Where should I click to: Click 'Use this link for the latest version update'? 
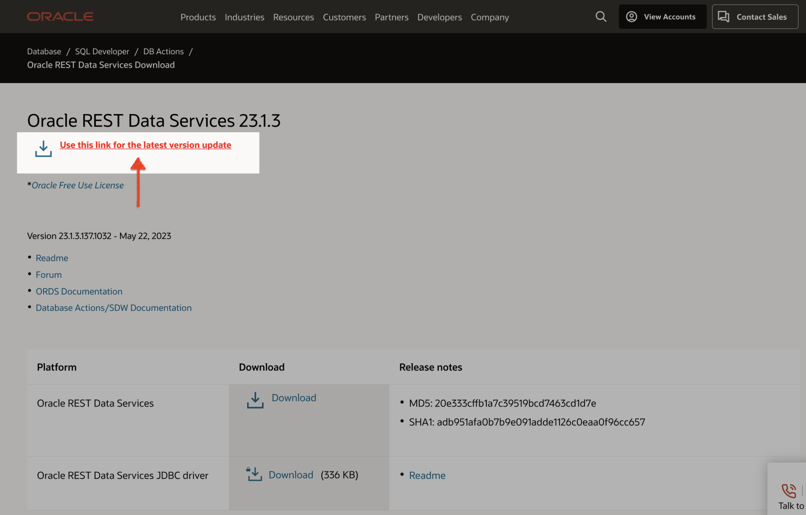pyautogui.click(x=145, y=145)
